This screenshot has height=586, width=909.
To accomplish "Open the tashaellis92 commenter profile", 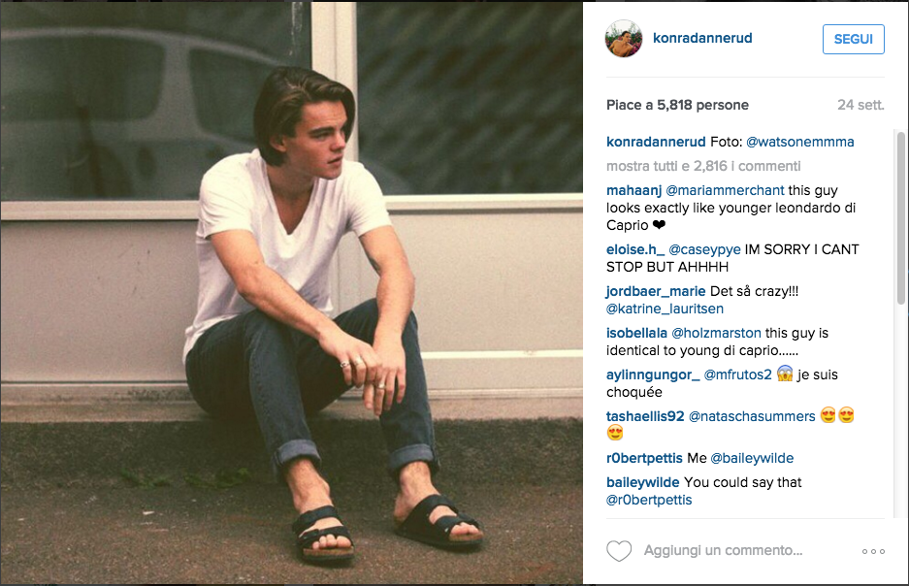I will (x=645, y=417).
